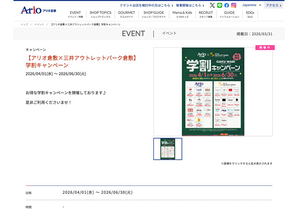Open the GUIDE information menu
Viewport: 298px width, 210px height.
(x=229, y=14)
